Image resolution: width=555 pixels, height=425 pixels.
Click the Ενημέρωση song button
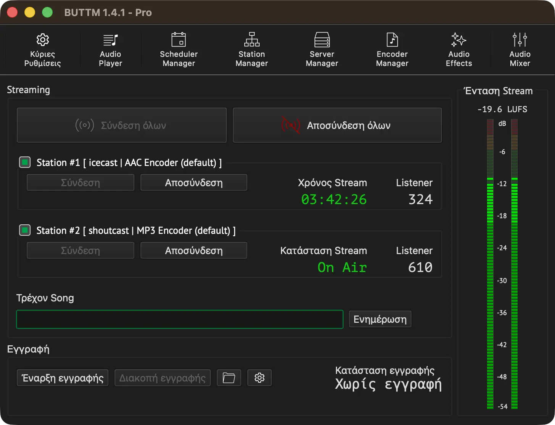click(380, 319)
